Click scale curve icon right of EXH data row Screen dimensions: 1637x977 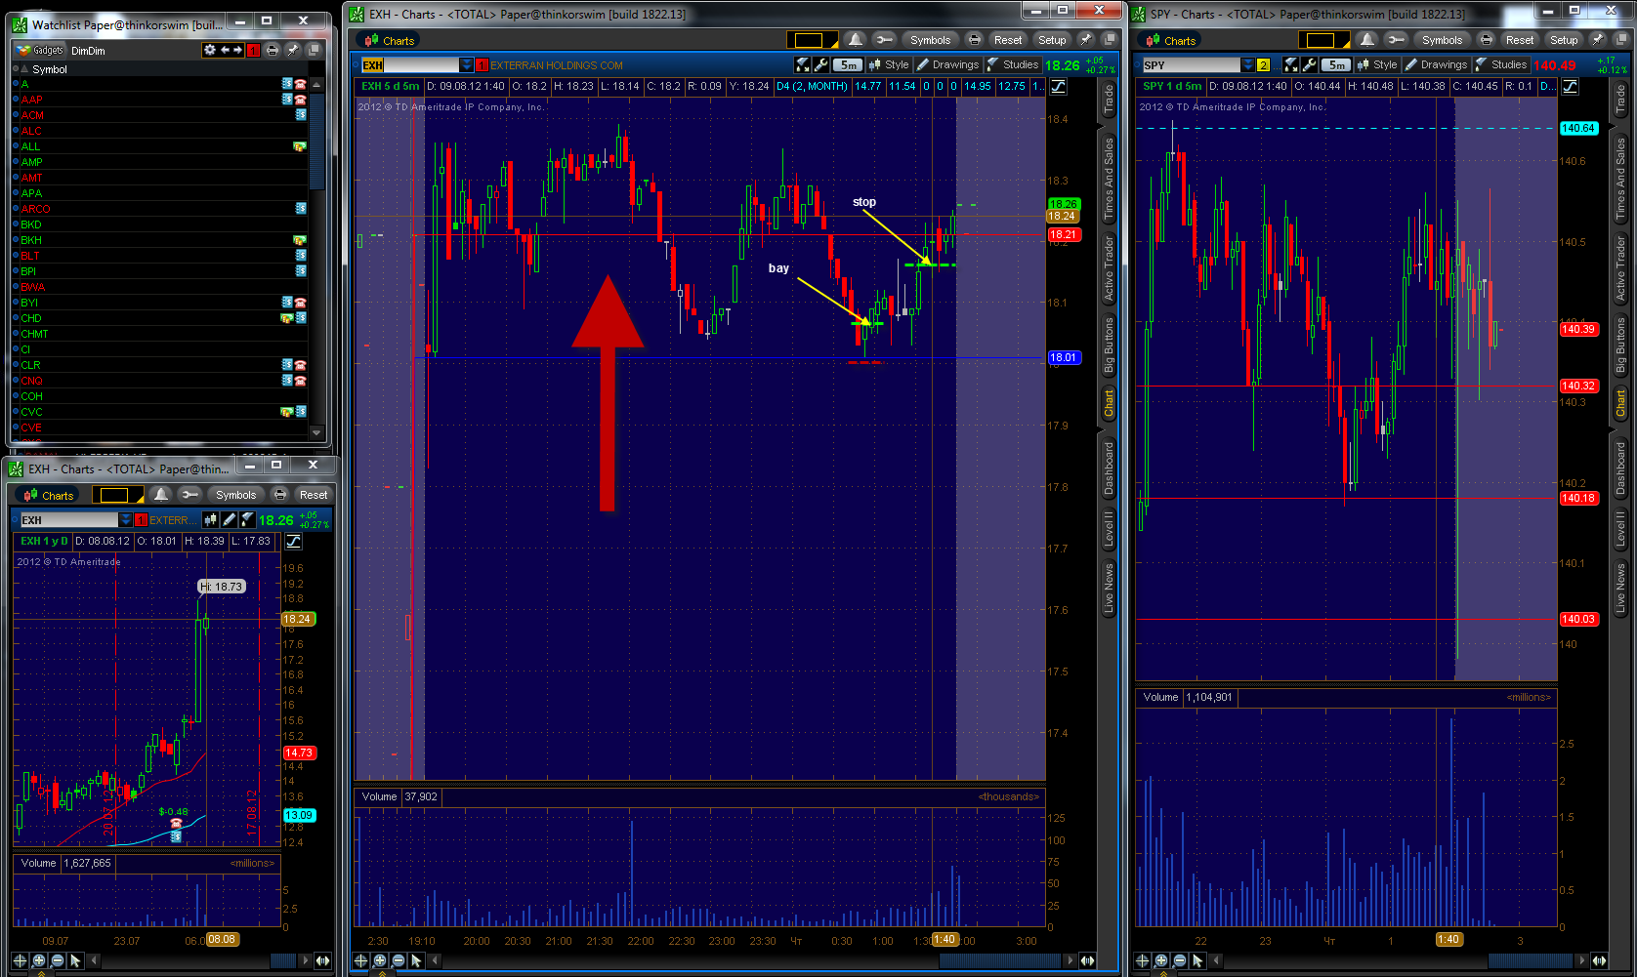[1058, 87]
